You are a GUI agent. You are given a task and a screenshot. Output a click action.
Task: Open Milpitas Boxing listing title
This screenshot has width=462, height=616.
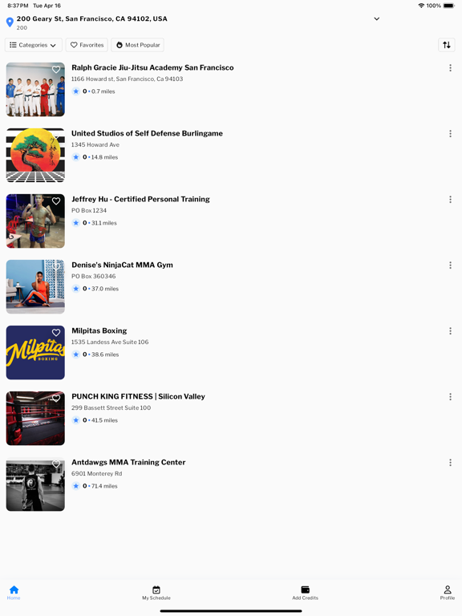(99, 330)
